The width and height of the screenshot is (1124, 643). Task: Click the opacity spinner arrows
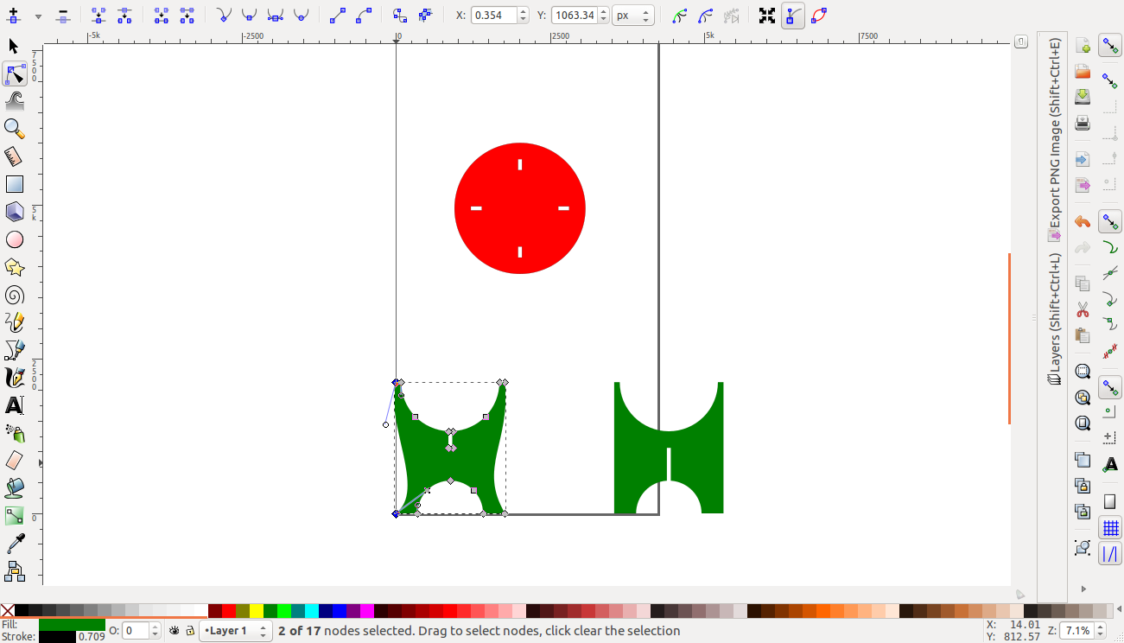pyautogui.click(x=157, y=631)
